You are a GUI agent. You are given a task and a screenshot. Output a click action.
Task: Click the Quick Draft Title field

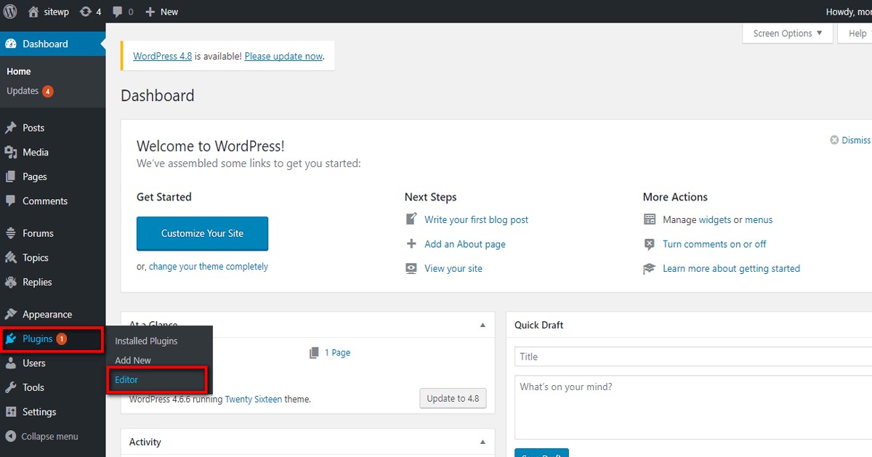tap(693, 357)
